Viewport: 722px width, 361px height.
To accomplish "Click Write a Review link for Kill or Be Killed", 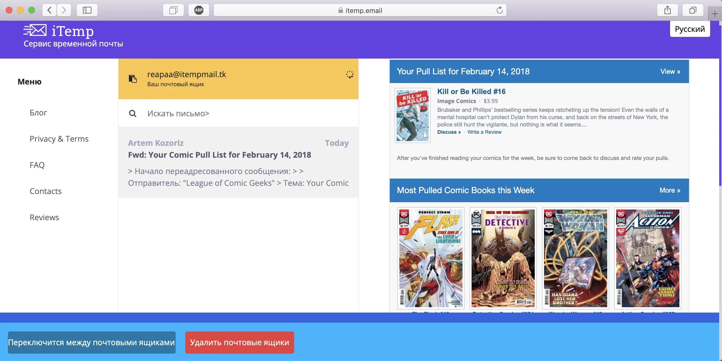I will pyautogui.click(x=484, y=132).
